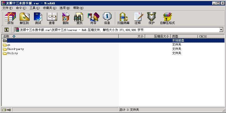This screenshot has width=226, height=113.
Task: Click the gs folder icon
Action: pyautogui.click(x=5, y=45)
